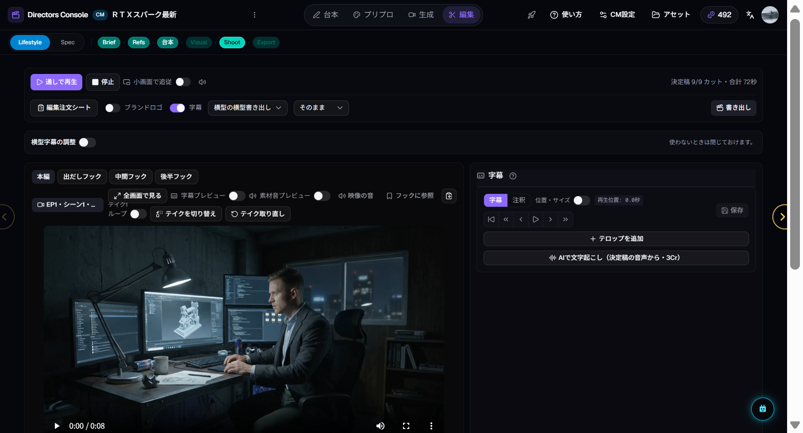This screenshot has height=433, width=803.
Task: Switch to 生成 main tab
Action: [x=421, y=15]
